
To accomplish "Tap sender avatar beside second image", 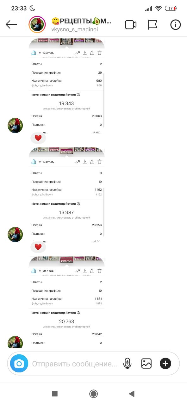I will (15, 234).
